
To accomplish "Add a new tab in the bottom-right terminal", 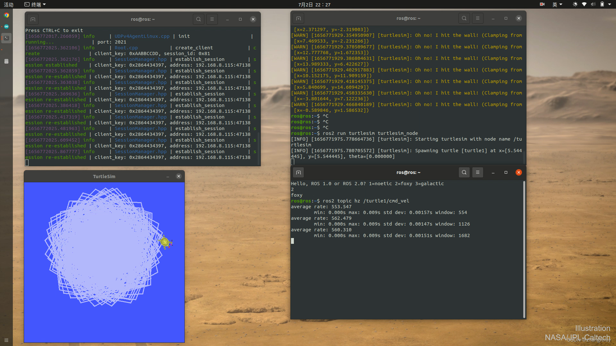I will tap(298, 172).
